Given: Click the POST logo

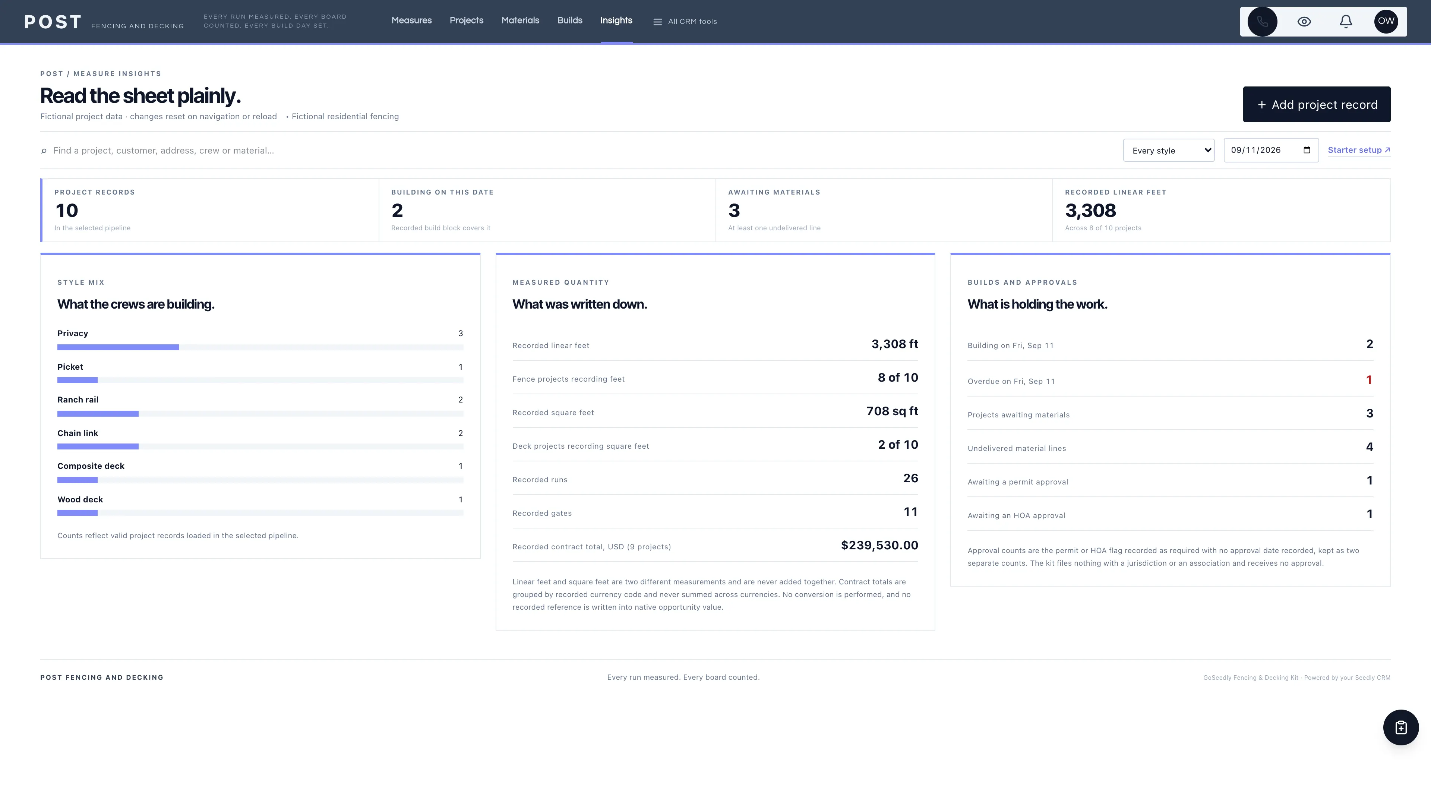Looking at the screenshot, I should pyautogui.click(x=53, y=22).
